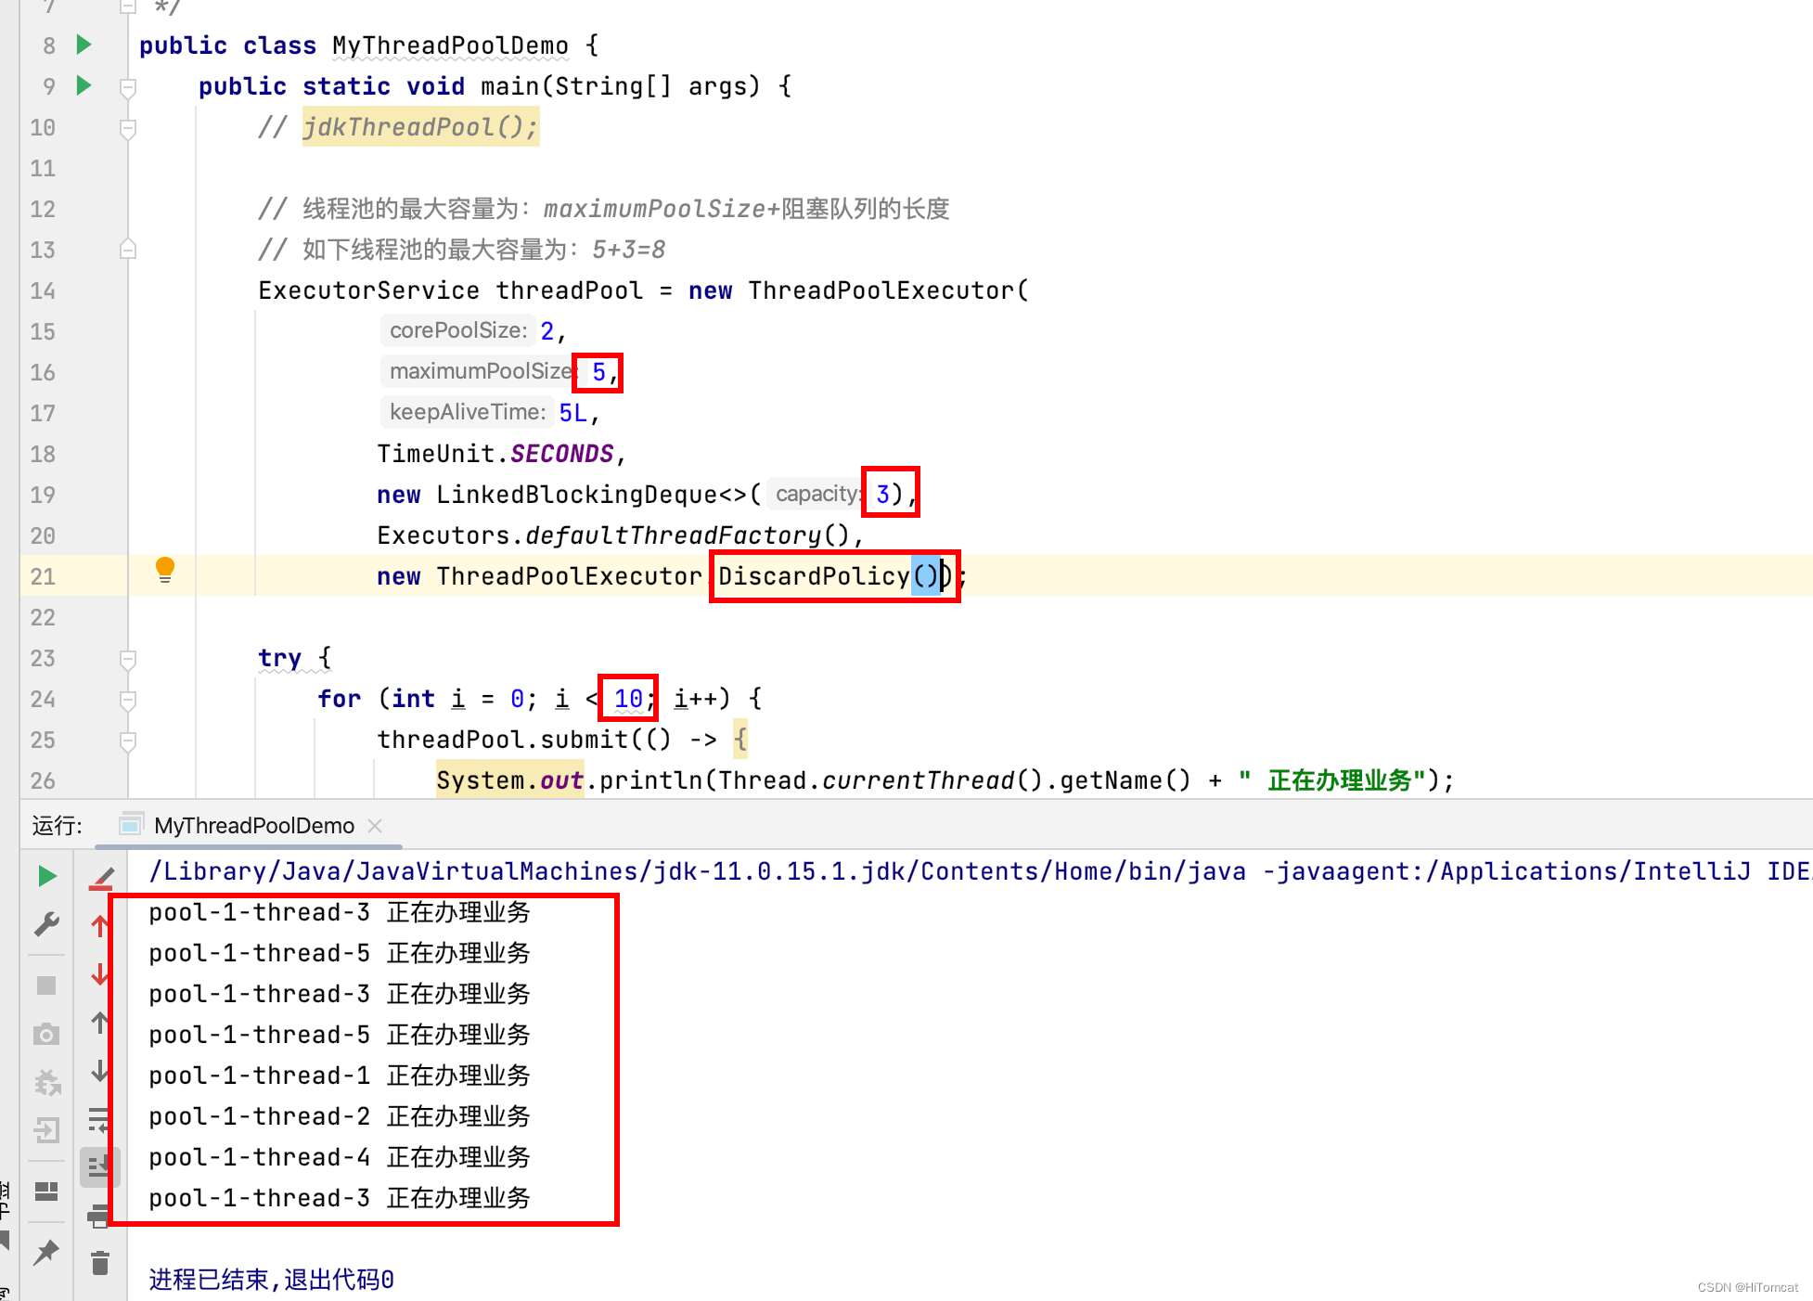This screenshot has height=1301, width=1813.
Task: Collapse the try block fold marker
Action: (x=128, y=659)
